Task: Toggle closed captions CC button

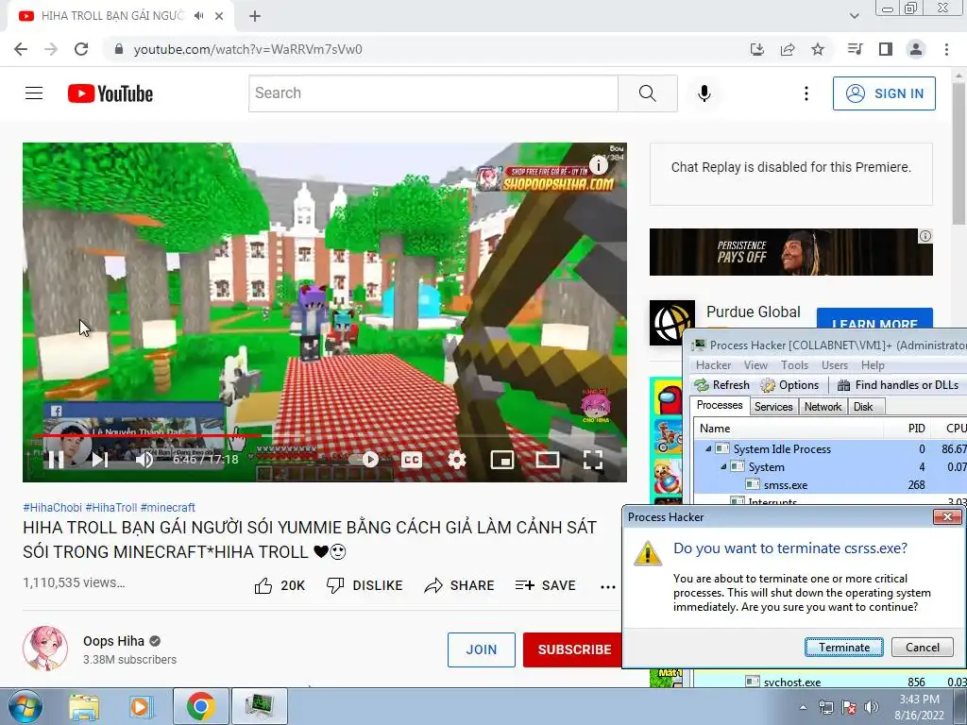Action: (x=412, y=460)
